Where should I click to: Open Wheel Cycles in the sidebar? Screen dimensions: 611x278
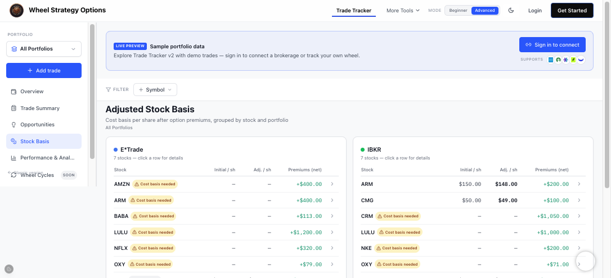[44, 175]
